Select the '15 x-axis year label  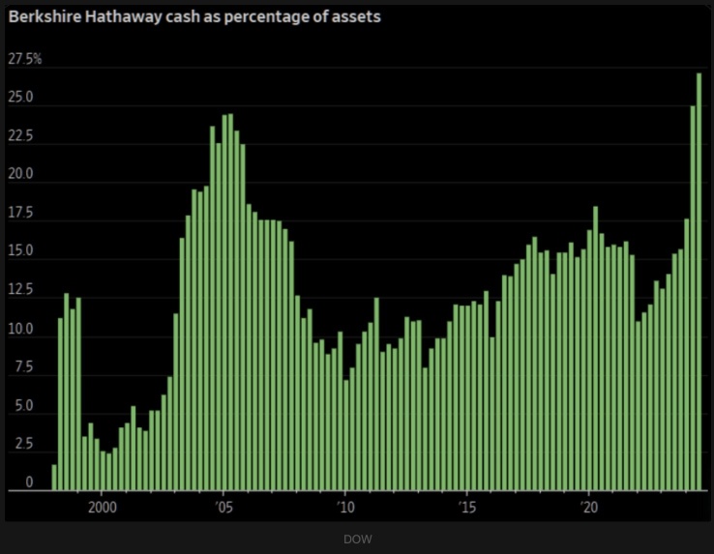(x=466, y=506)
